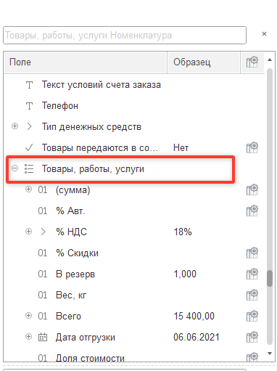Click the list icon of Товары, работы, услуги

(x=29, y=168)
